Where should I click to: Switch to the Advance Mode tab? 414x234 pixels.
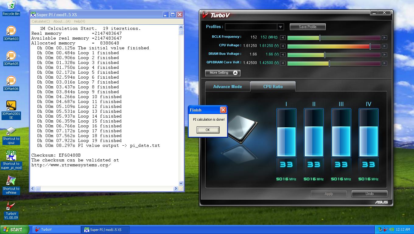227,87
